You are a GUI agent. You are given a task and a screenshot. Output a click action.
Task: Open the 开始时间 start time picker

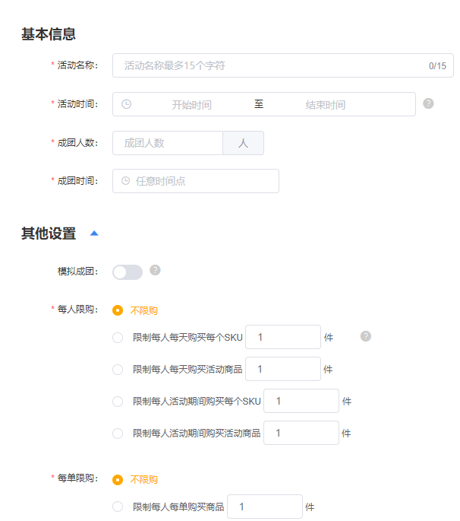(x=191, y=105)
